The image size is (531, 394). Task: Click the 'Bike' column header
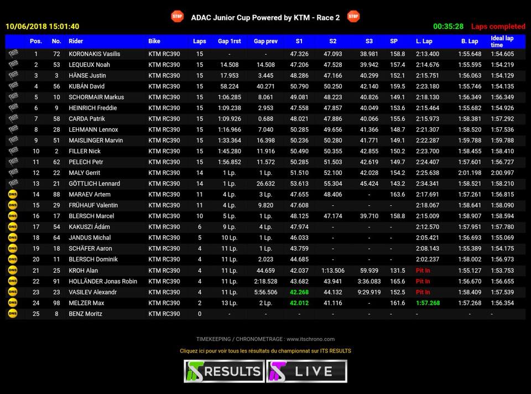click(x=154, y=41)
